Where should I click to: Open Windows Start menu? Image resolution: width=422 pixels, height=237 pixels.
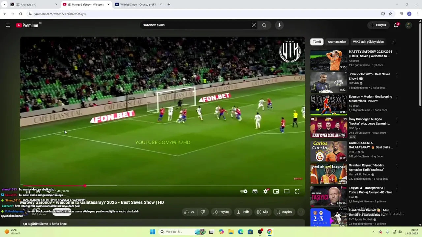[153, 232]
